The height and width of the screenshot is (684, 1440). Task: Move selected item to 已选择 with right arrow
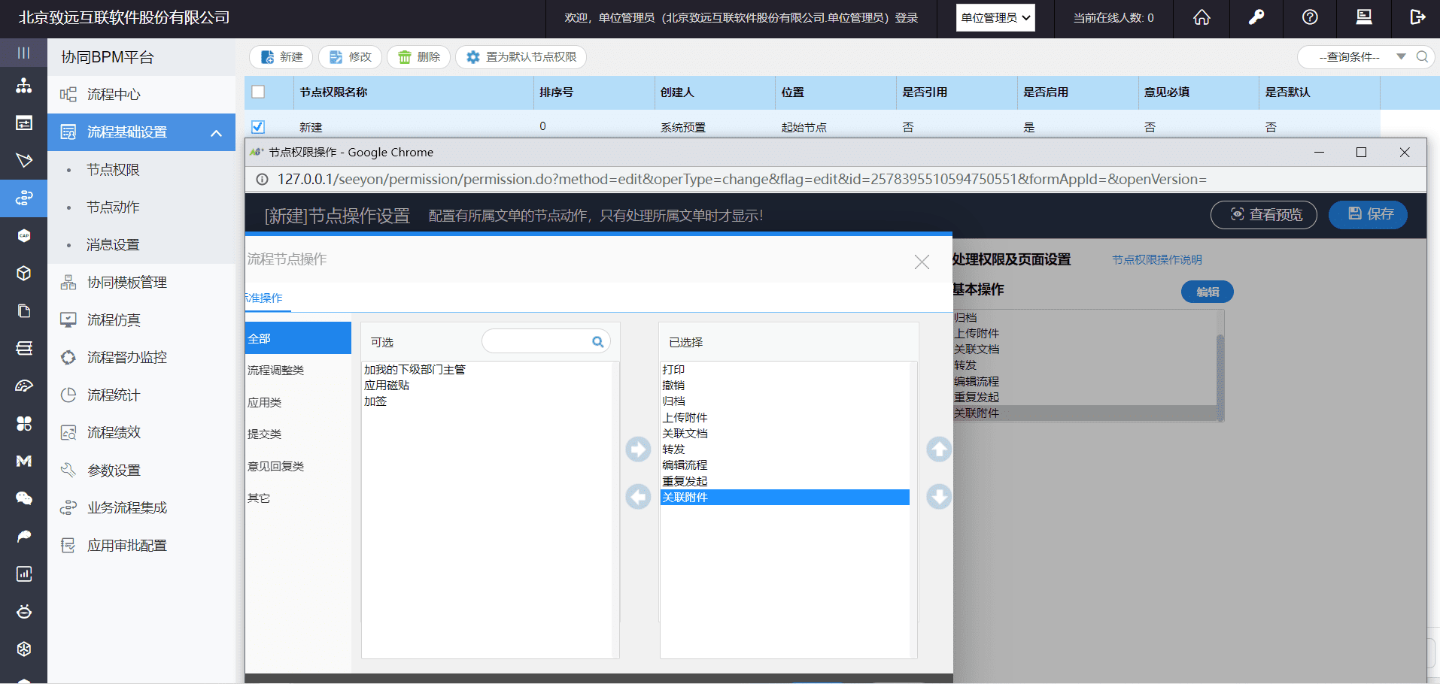tap(638, 449)
